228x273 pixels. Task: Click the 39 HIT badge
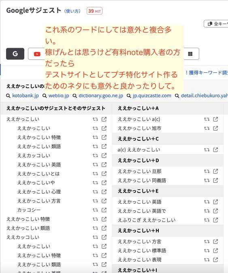click(94, 11)
